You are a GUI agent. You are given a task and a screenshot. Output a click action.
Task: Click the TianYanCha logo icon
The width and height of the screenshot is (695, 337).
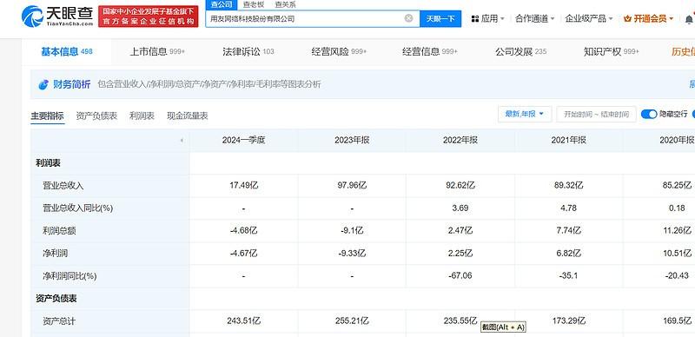(x=32, y=16)
